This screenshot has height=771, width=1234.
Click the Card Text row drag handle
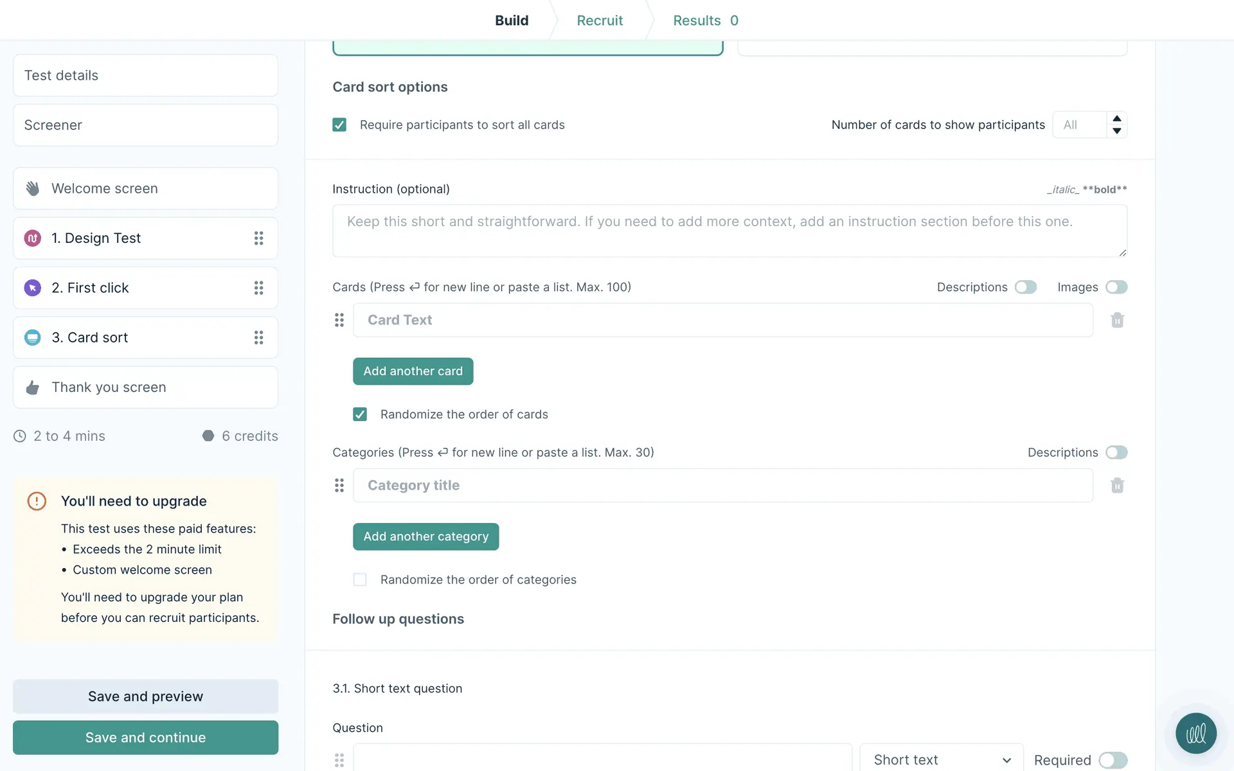(x=339, y=320)
